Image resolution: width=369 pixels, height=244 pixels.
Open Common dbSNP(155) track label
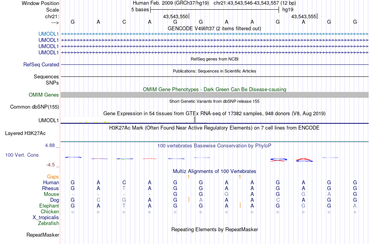[35, 107]
